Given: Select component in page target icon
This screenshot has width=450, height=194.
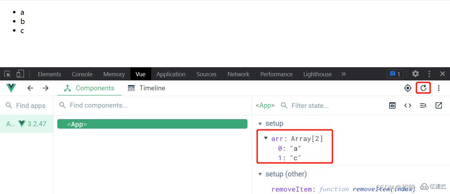Looking at the screenshot, I should pyautogui.click(x=408, y=88).
